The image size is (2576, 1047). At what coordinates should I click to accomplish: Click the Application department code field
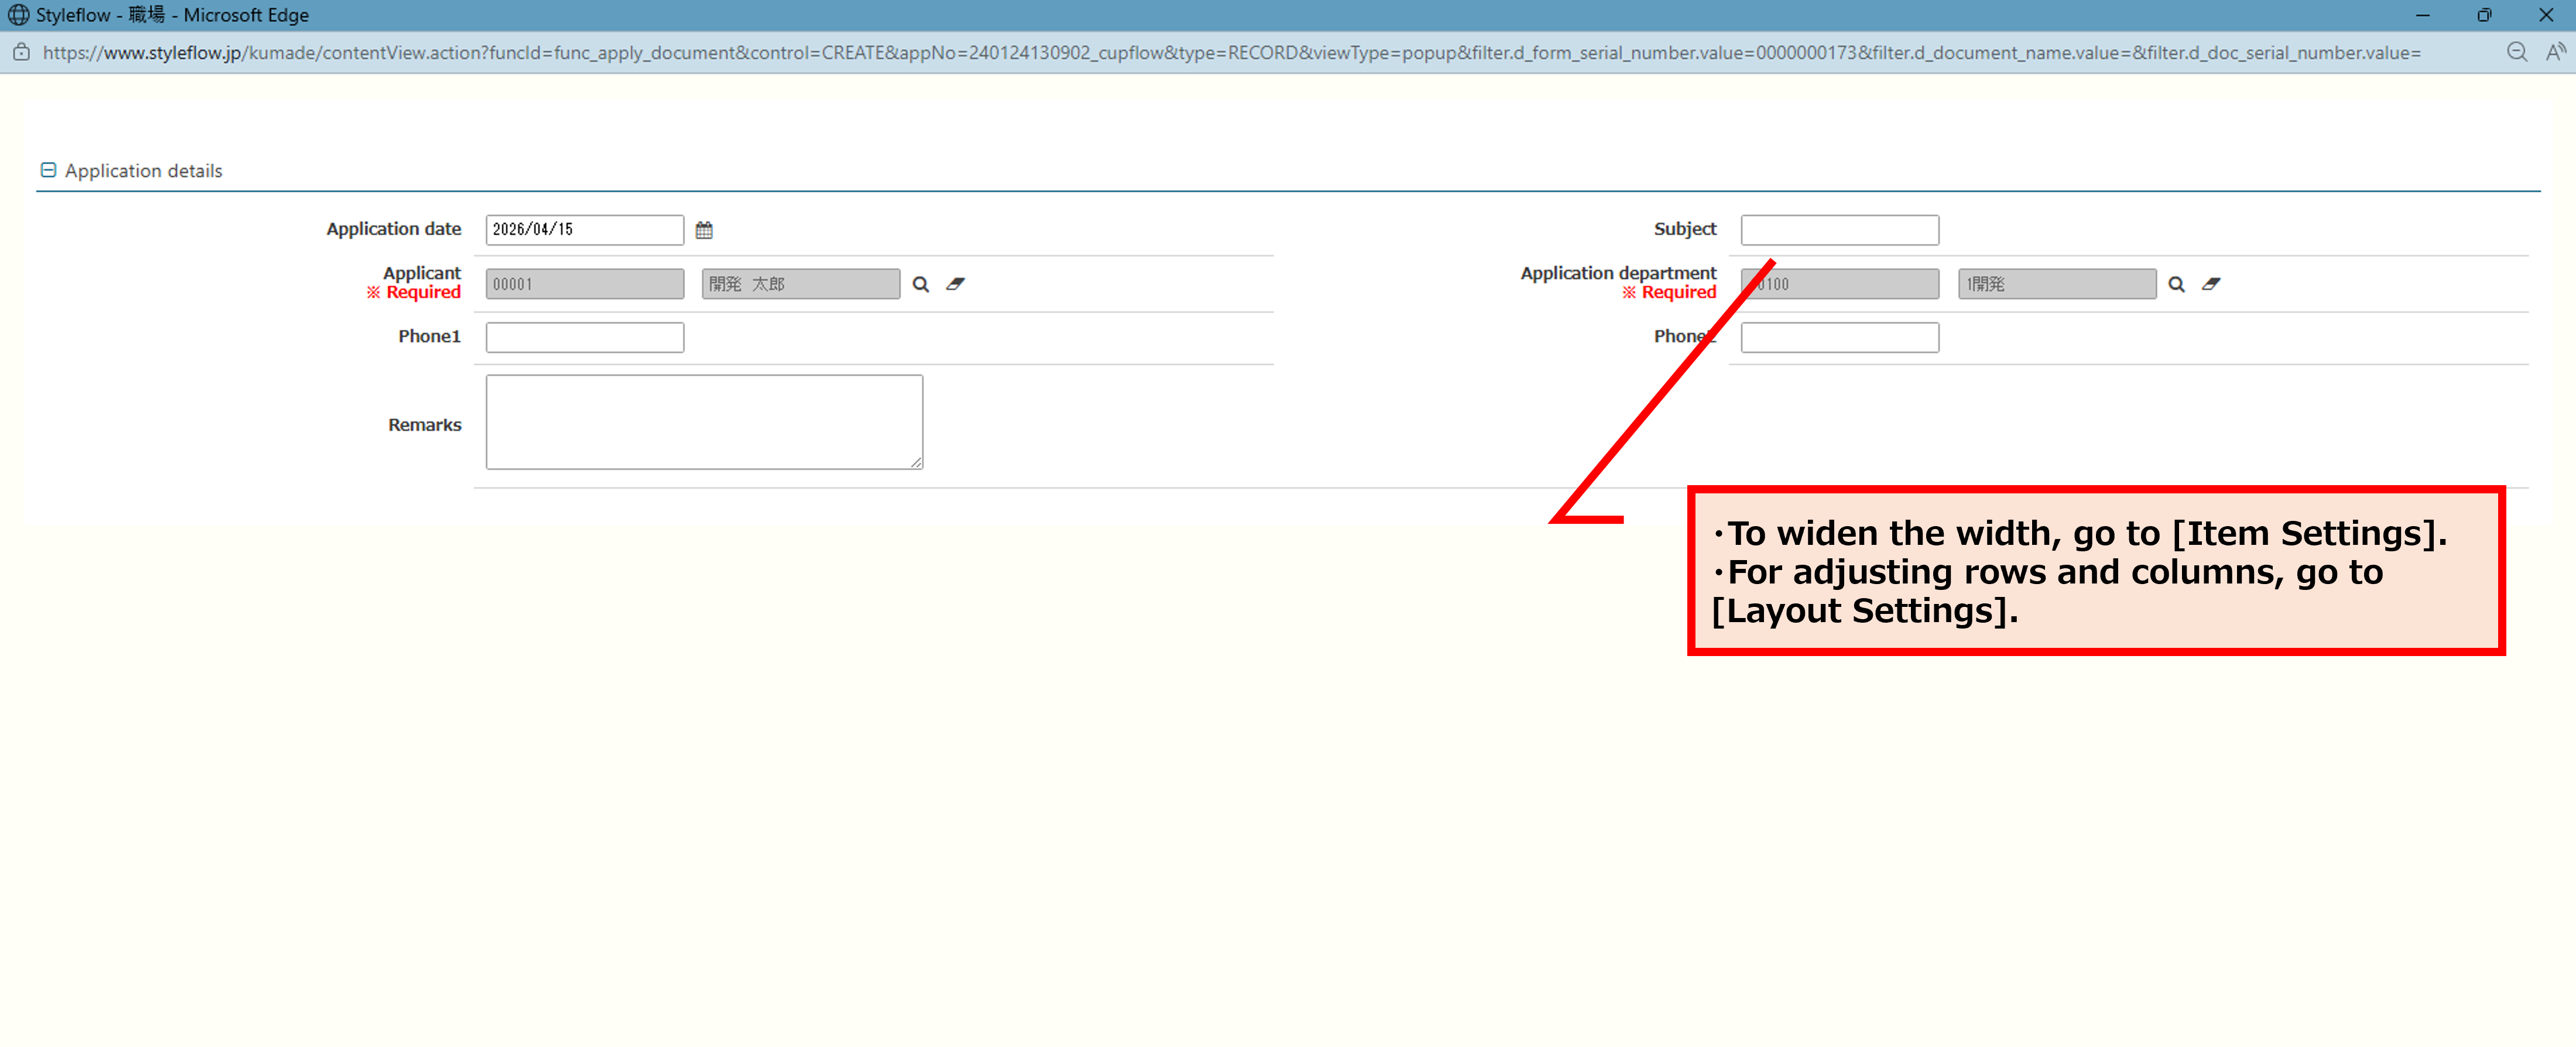pos(1839,284)
